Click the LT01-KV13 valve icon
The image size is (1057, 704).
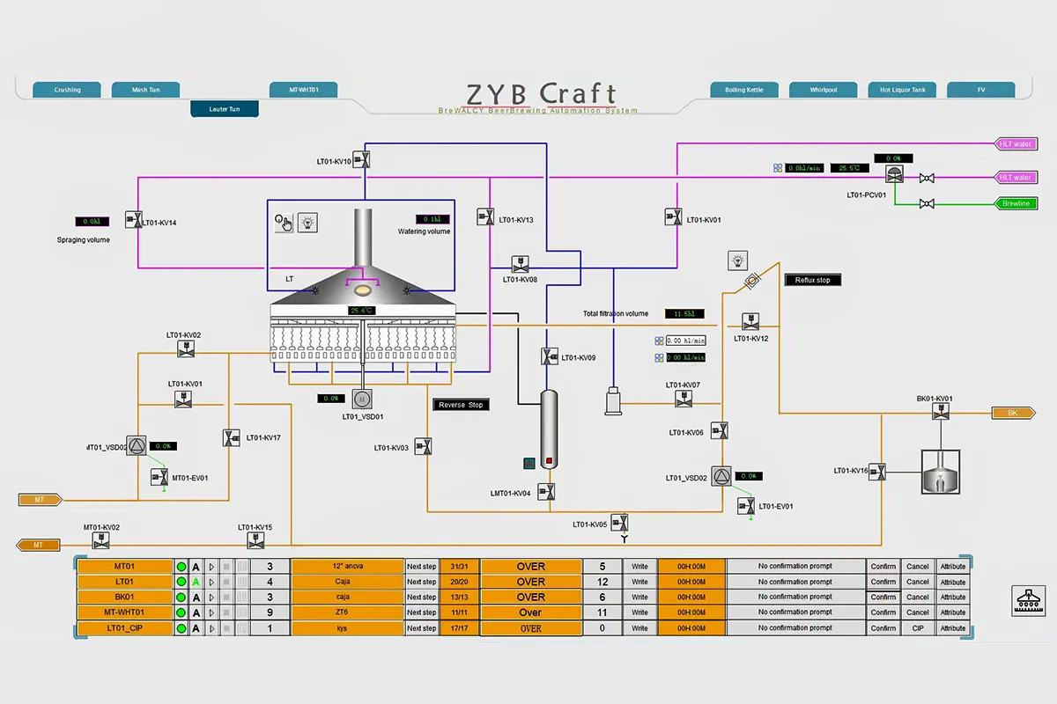coord(484,216)
